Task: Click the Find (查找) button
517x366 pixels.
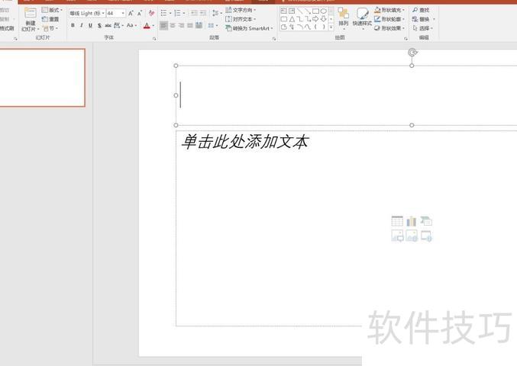Action: [x=420, y=10]
